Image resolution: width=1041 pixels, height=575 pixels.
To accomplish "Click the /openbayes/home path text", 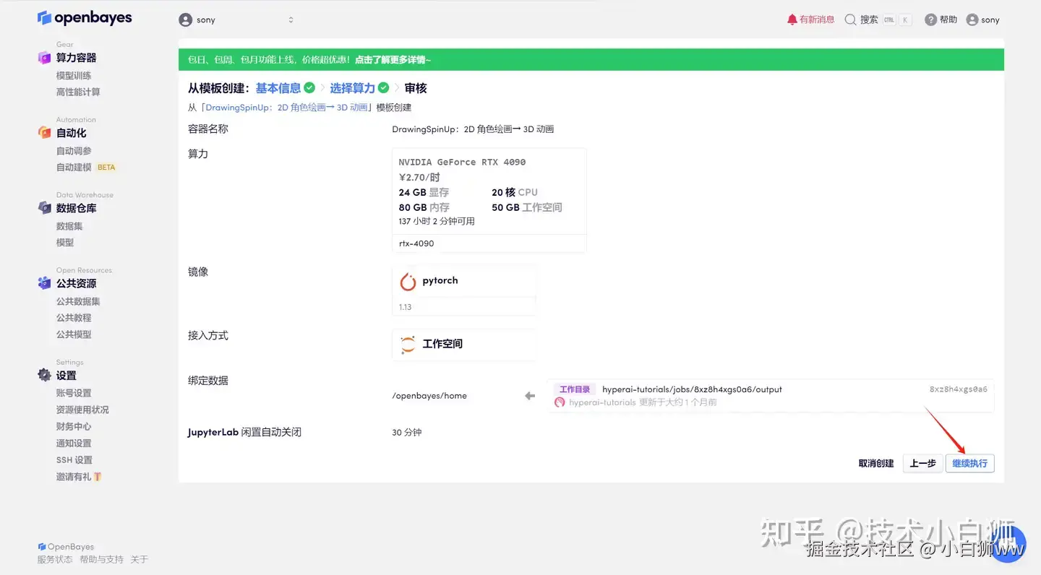I will 429,396.
